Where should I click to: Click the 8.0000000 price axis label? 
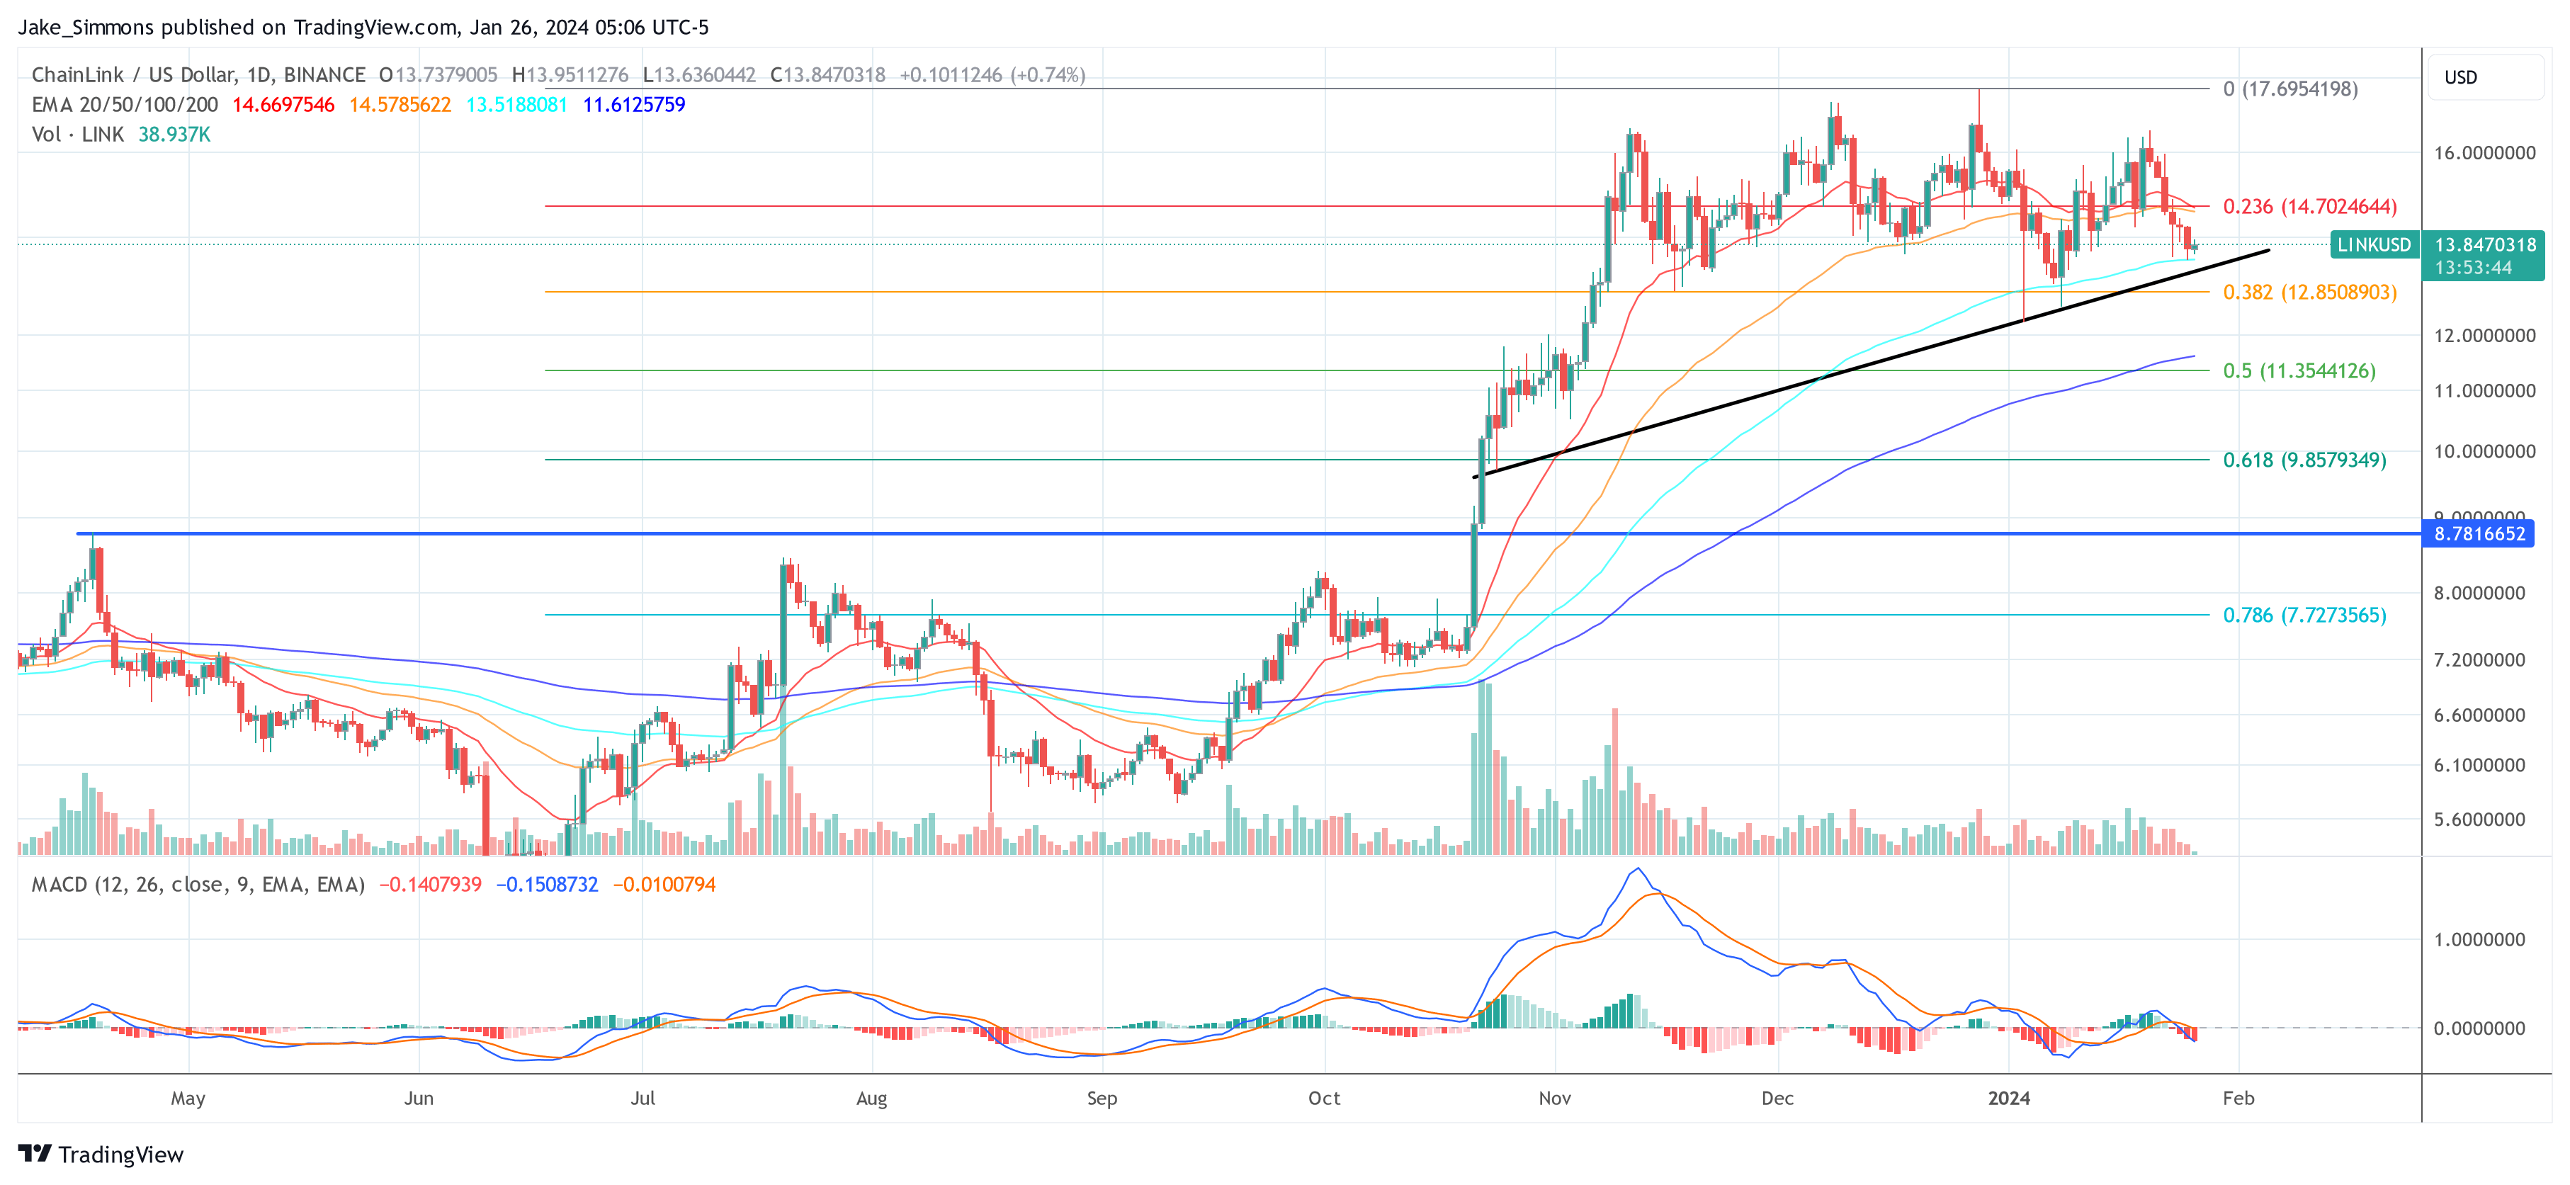tap(2480, 594)
